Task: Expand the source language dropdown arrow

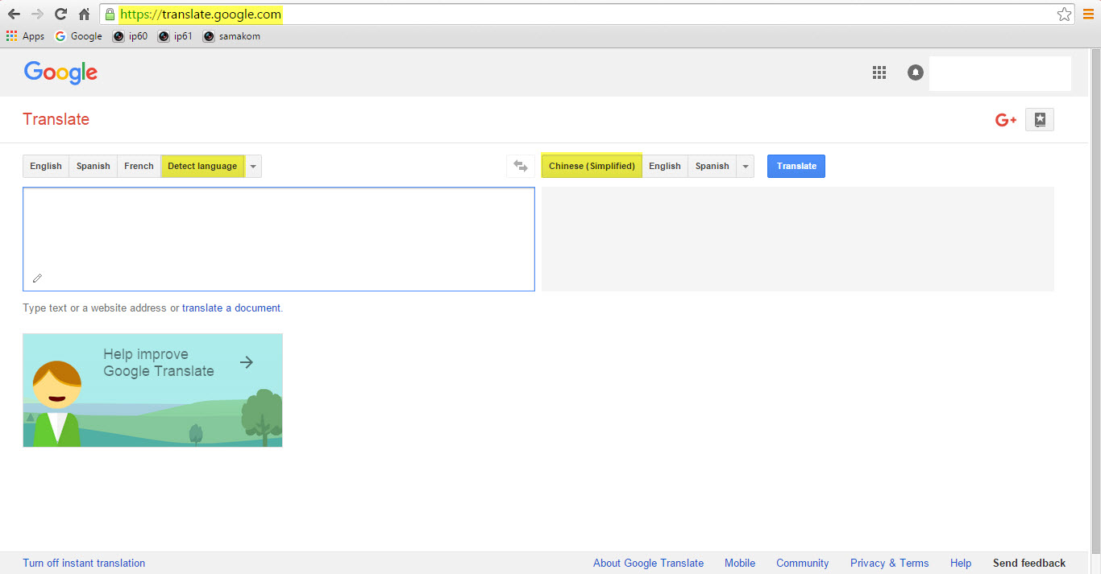Action: coord(253,166)
